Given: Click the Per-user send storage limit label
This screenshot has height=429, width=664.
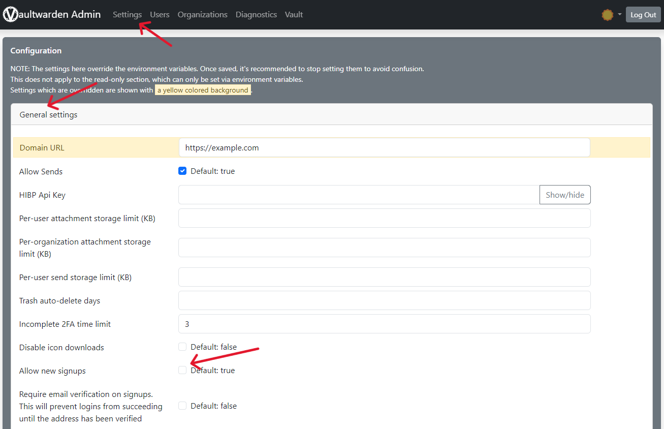Looking at the screenshot, I should tap(76, 278).
